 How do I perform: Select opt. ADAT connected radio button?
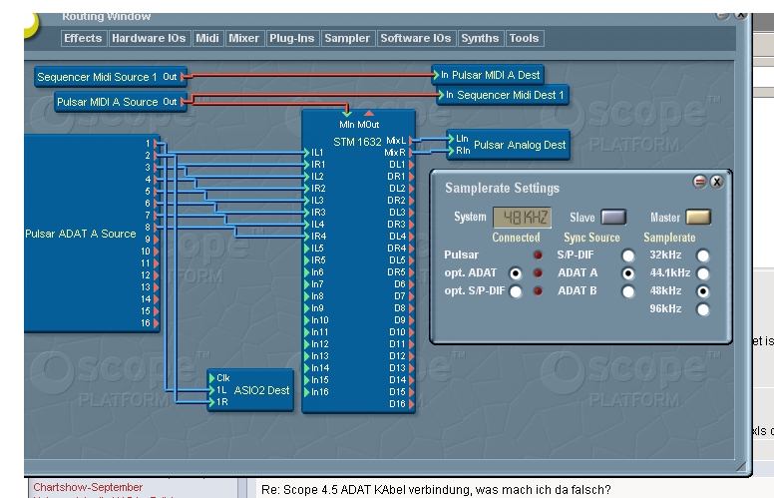click(x=516, y=273)
